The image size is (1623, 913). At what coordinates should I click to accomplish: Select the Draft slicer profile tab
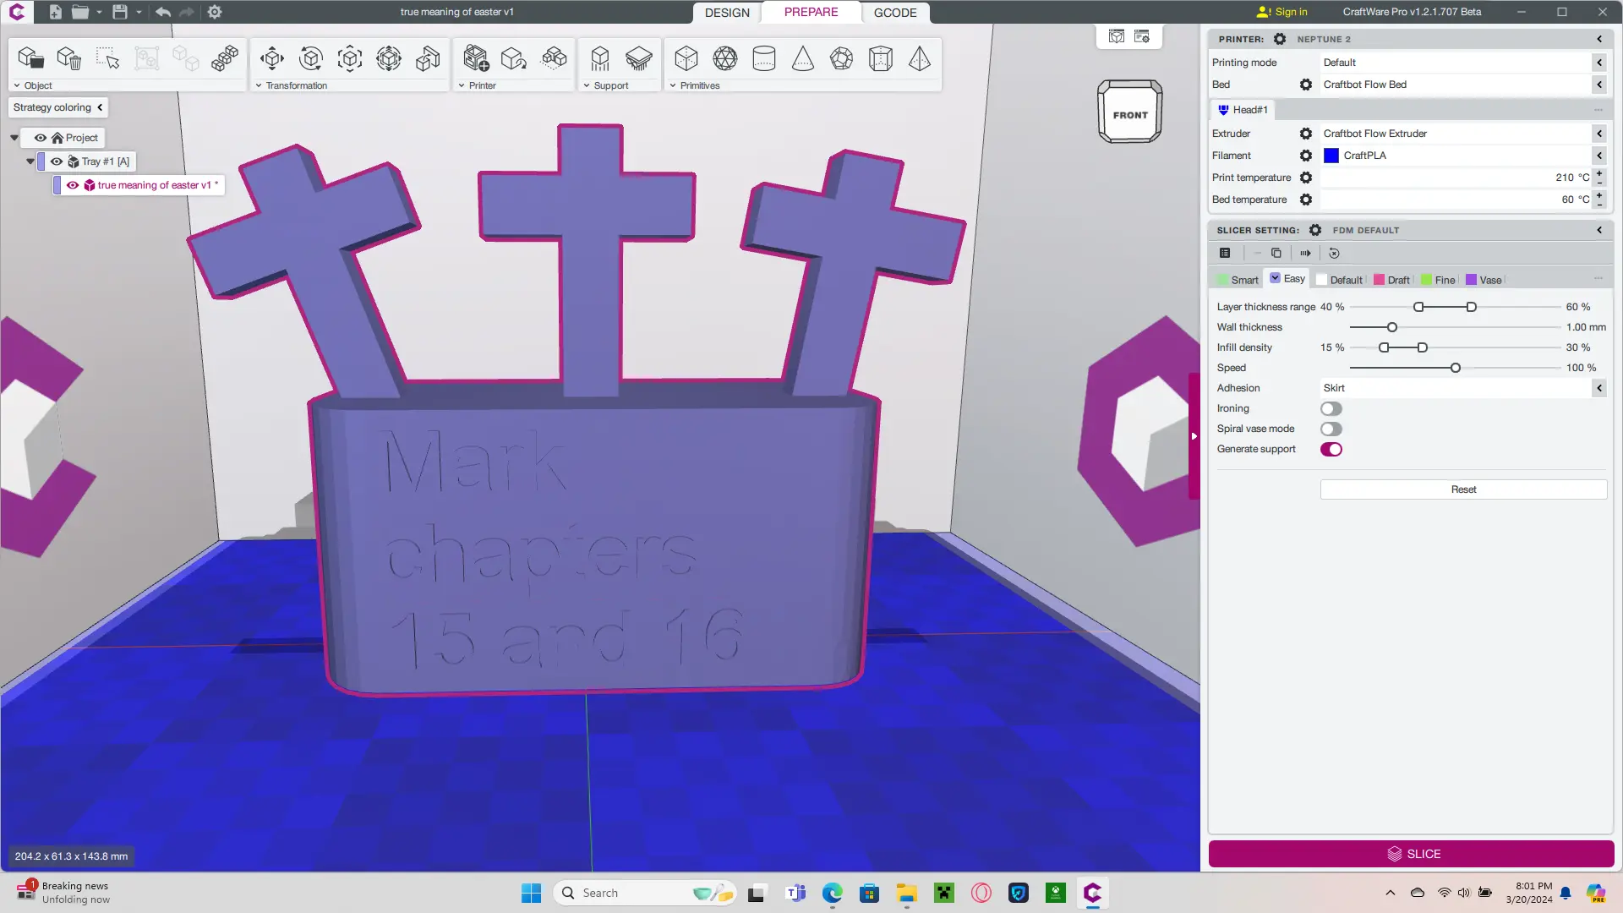coord(1391,280)
